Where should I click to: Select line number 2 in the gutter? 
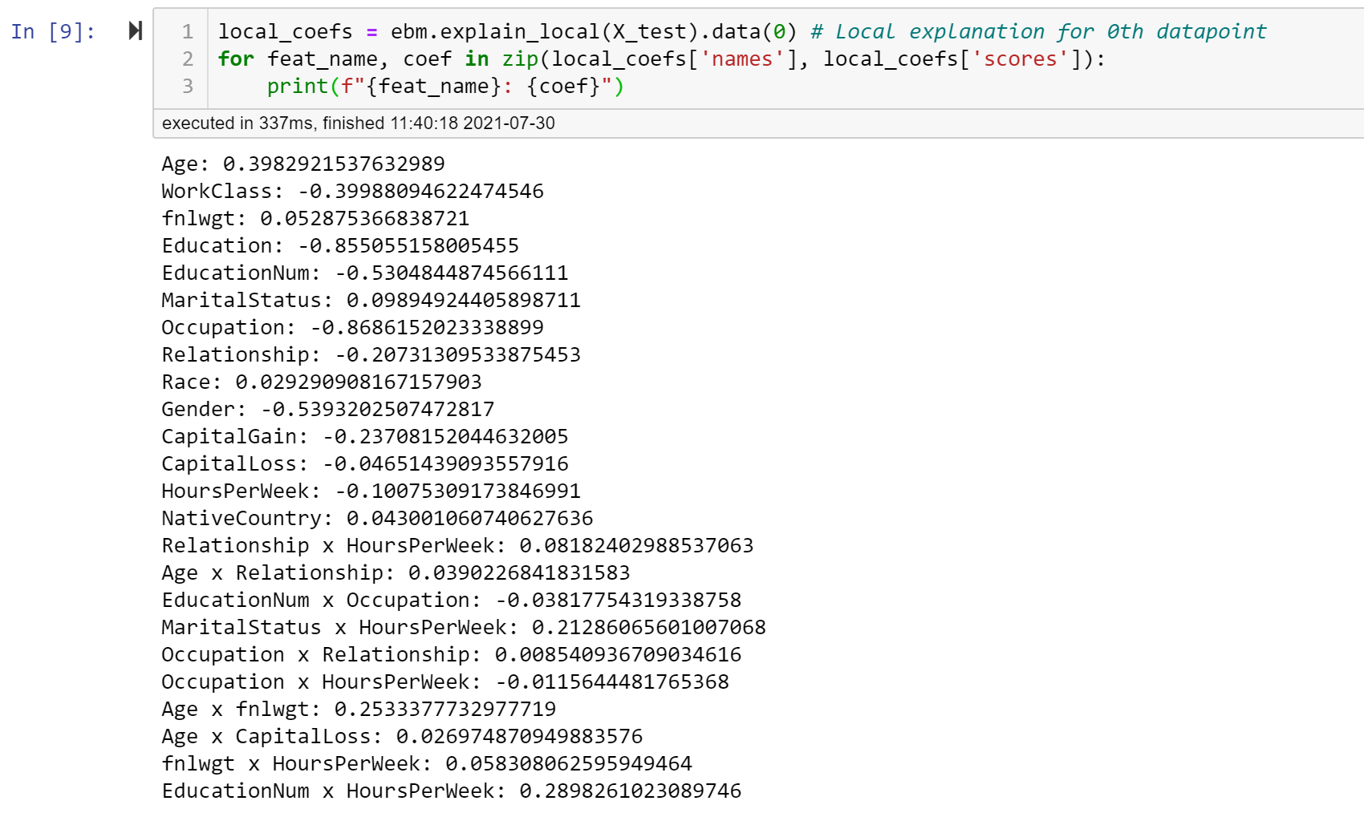point(186,59)
